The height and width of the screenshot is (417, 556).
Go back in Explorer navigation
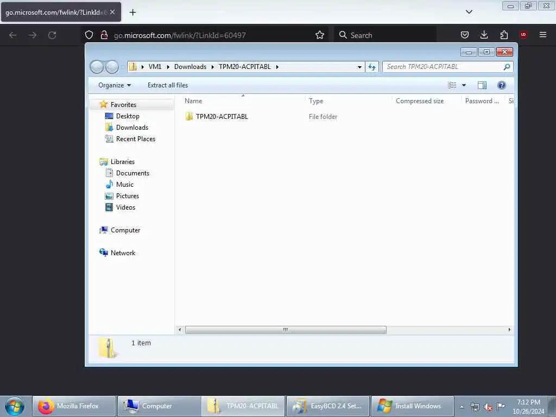click(x=97, y=67)
